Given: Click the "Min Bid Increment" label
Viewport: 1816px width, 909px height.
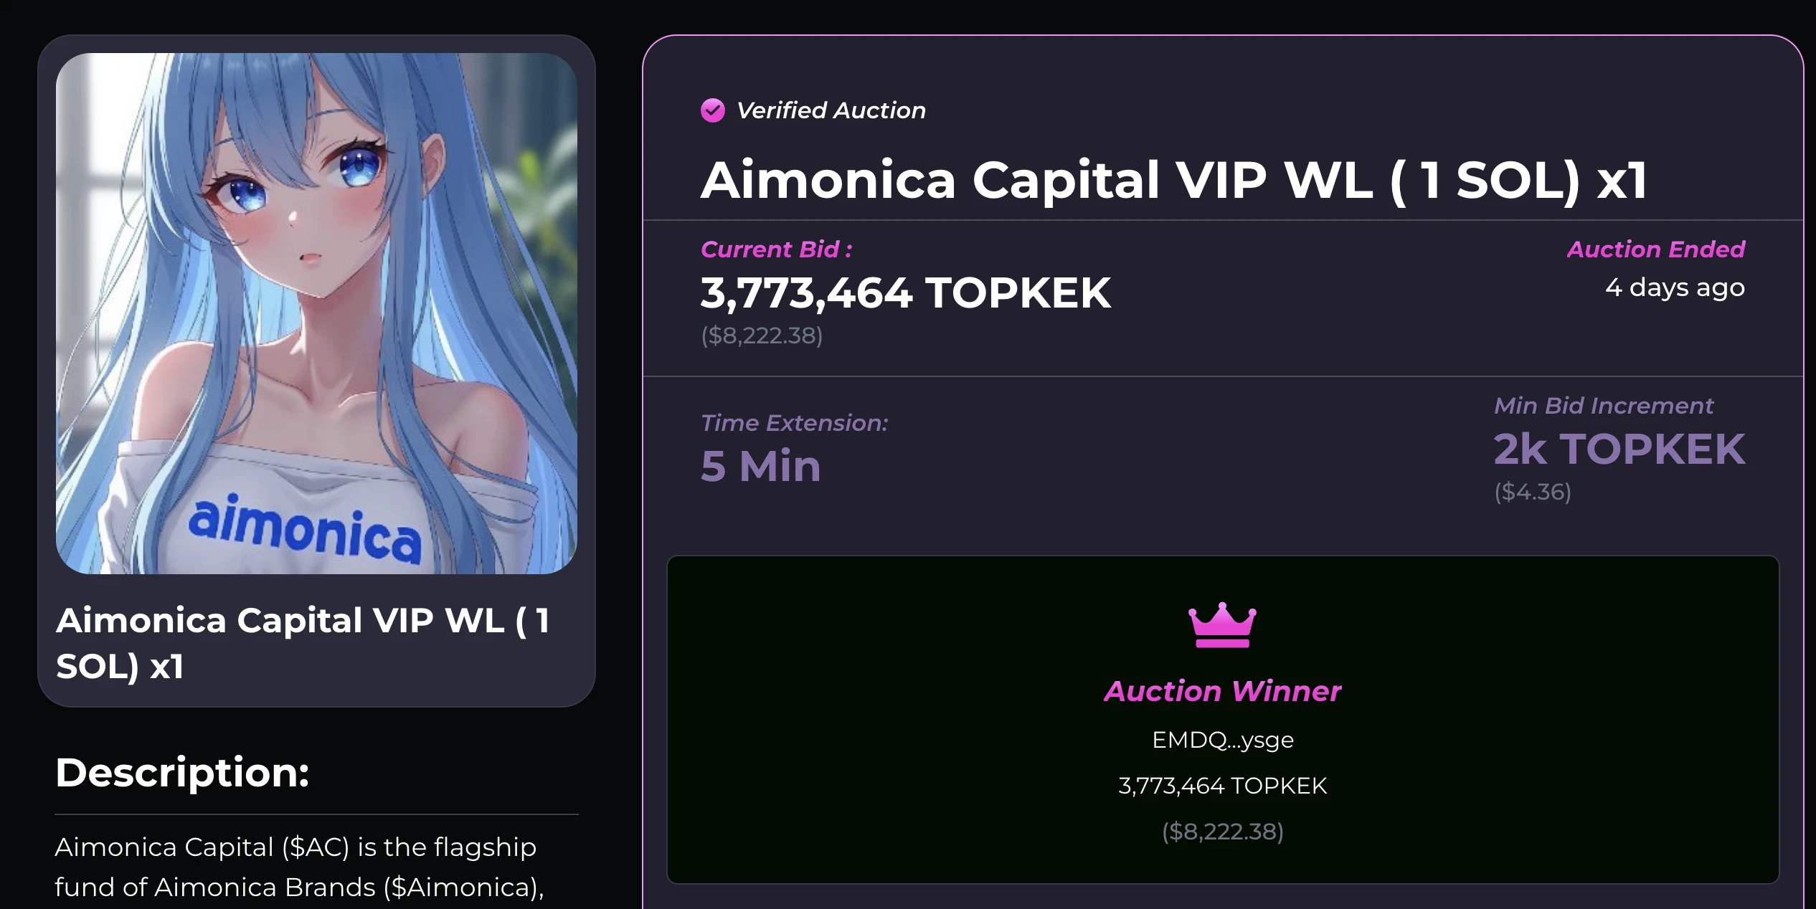Looking at the screenshot, I should click(1603, 406).
